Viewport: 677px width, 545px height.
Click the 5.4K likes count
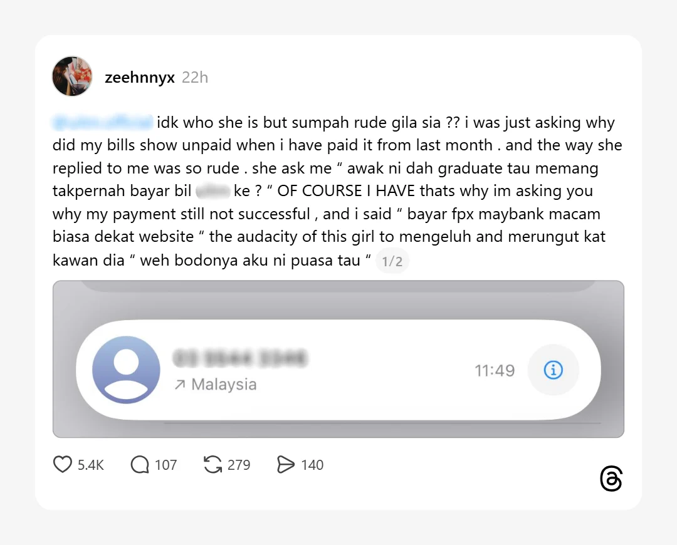[91, 465]
